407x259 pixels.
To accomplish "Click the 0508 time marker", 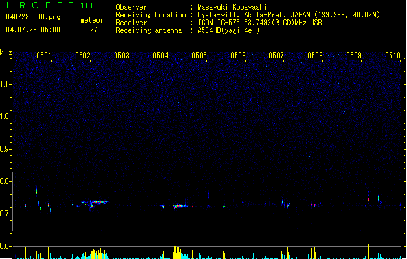I will [x=315, y=56].
